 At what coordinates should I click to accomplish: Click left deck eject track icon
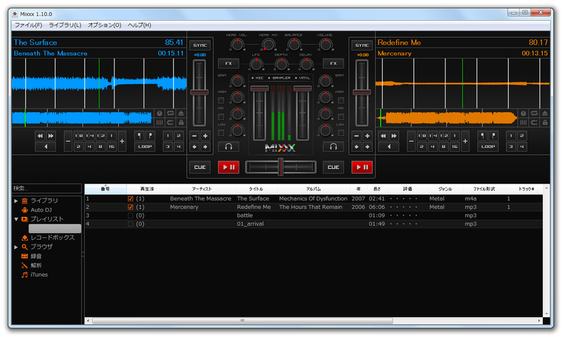click(181, 113)
